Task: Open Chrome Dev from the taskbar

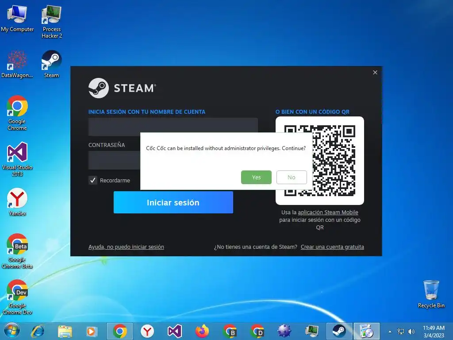Action: tap(257, 331)
